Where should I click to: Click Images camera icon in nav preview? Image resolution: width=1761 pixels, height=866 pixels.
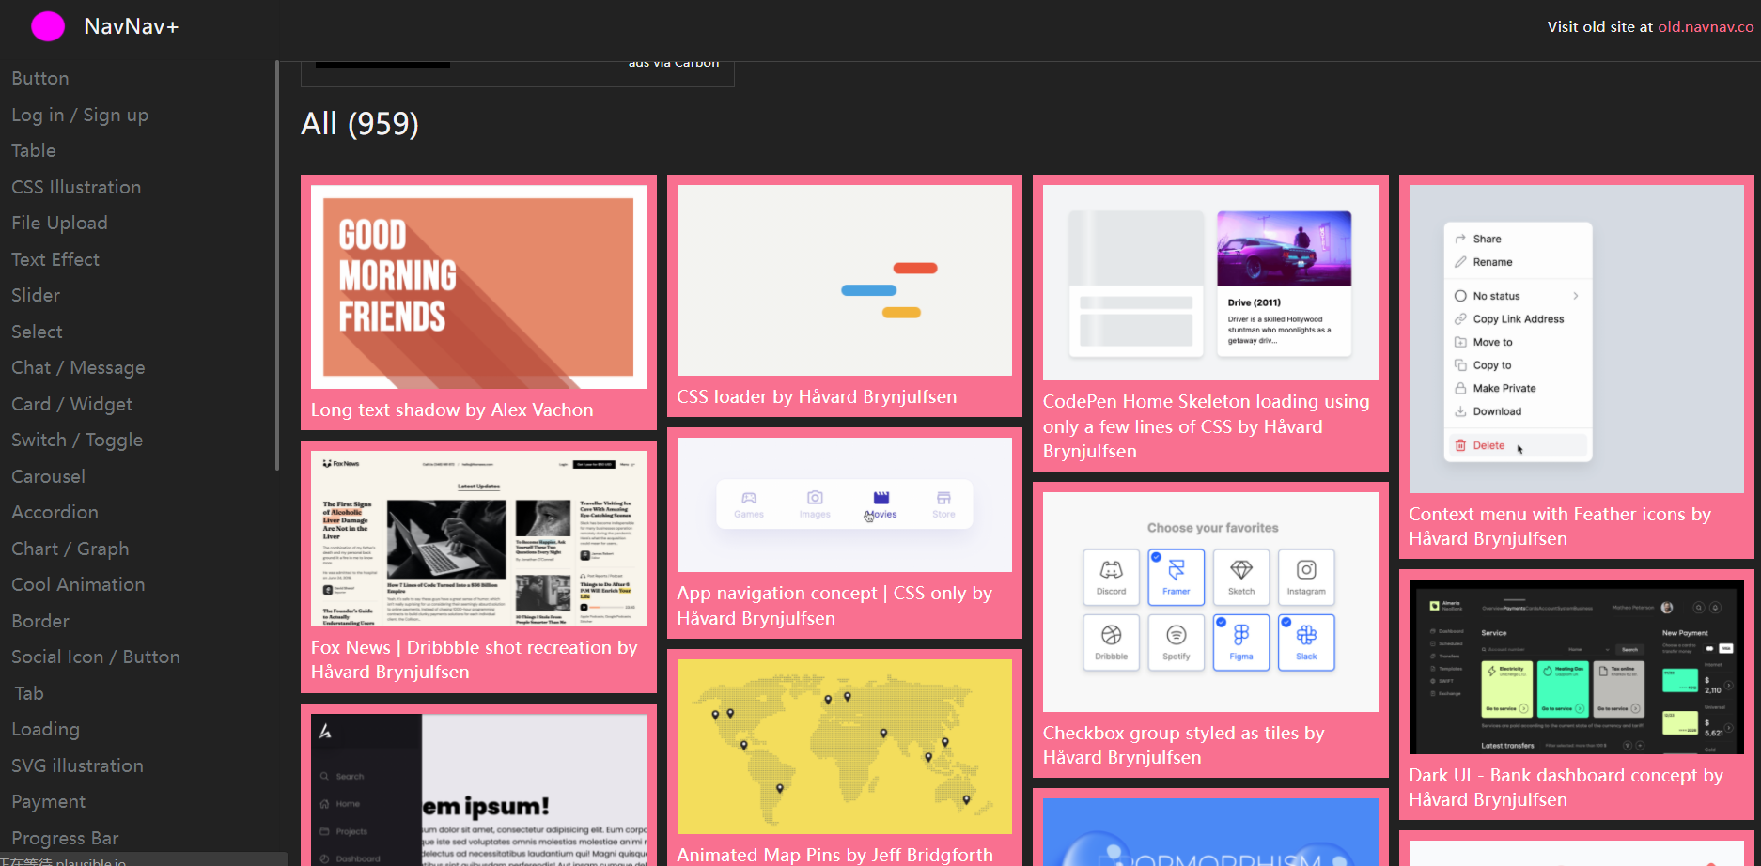coord(815,498)
